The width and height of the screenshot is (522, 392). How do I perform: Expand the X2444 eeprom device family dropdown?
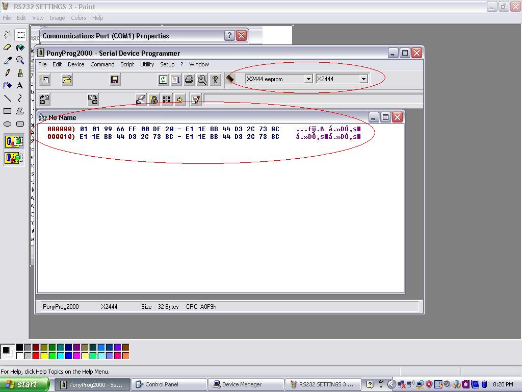[308, 79]
